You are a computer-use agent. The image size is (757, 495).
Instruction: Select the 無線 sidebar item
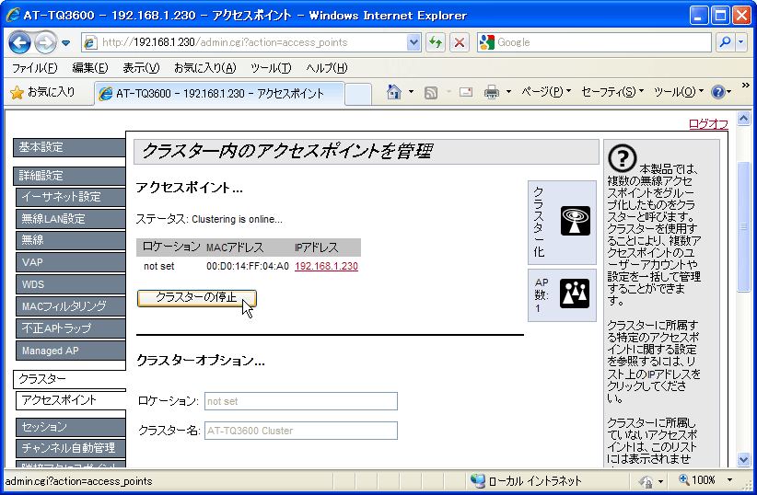pyautogui.click(x=71, y=240)
